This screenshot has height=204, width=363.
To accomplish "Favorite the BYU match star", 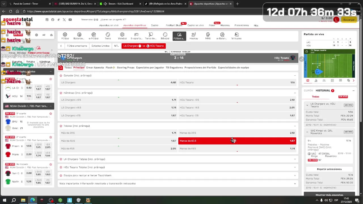I will coord(51,114).
